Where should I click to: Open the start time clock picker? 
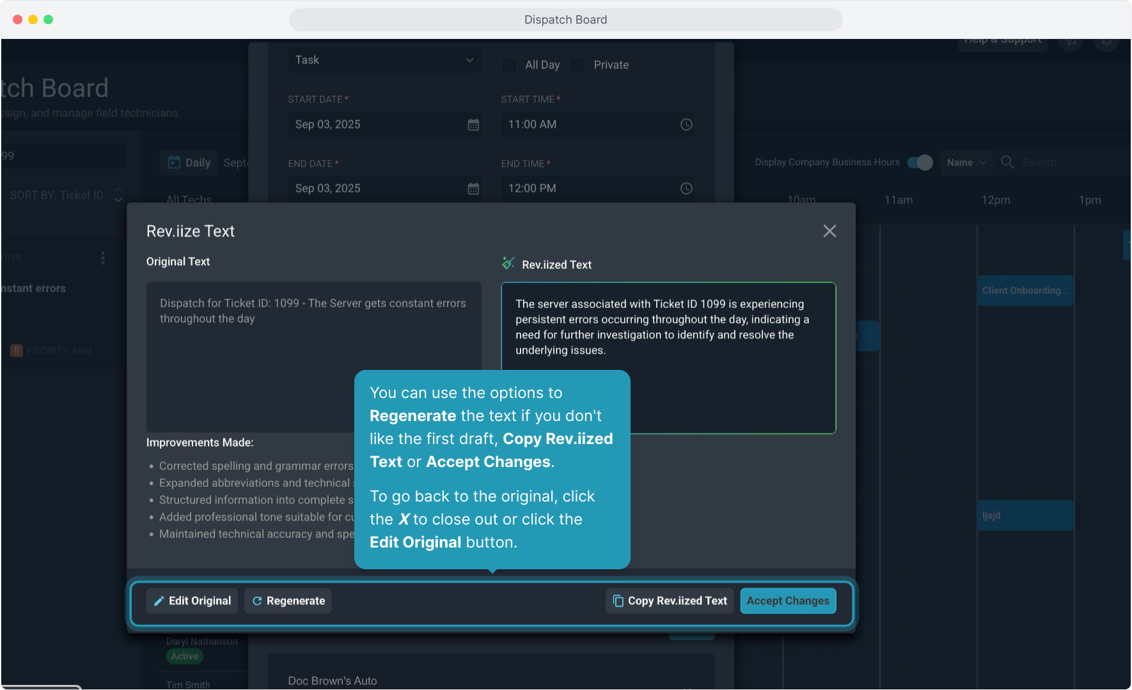click(686, 125)
